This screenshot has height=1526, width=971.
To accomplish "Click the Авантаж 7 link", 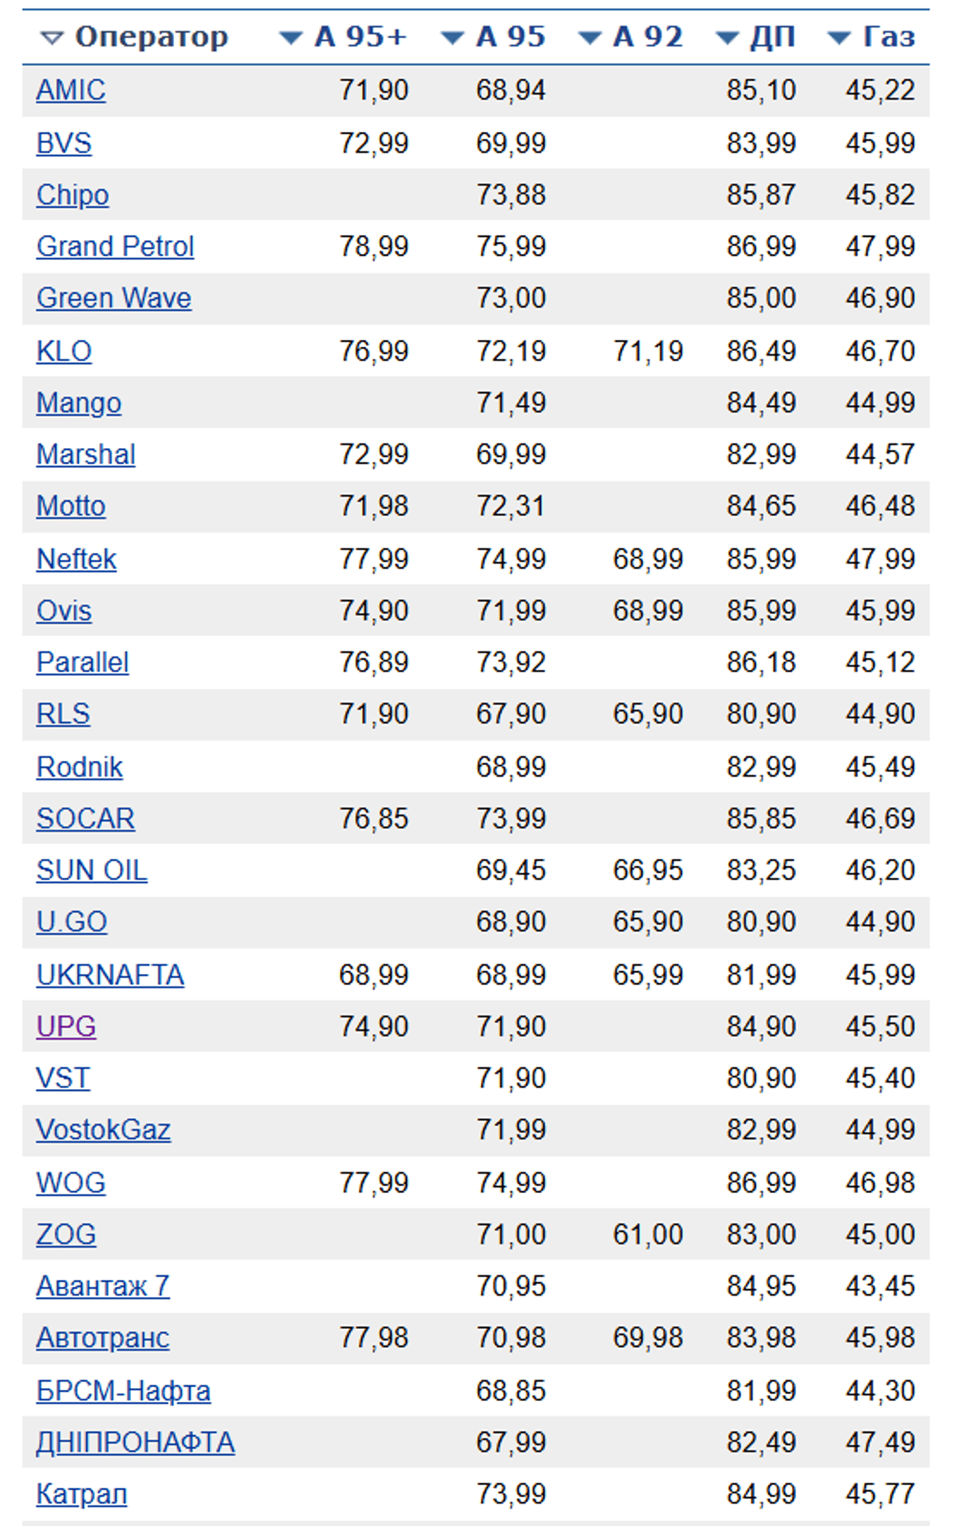I will pyautogui.click(x=103, y=1286).
